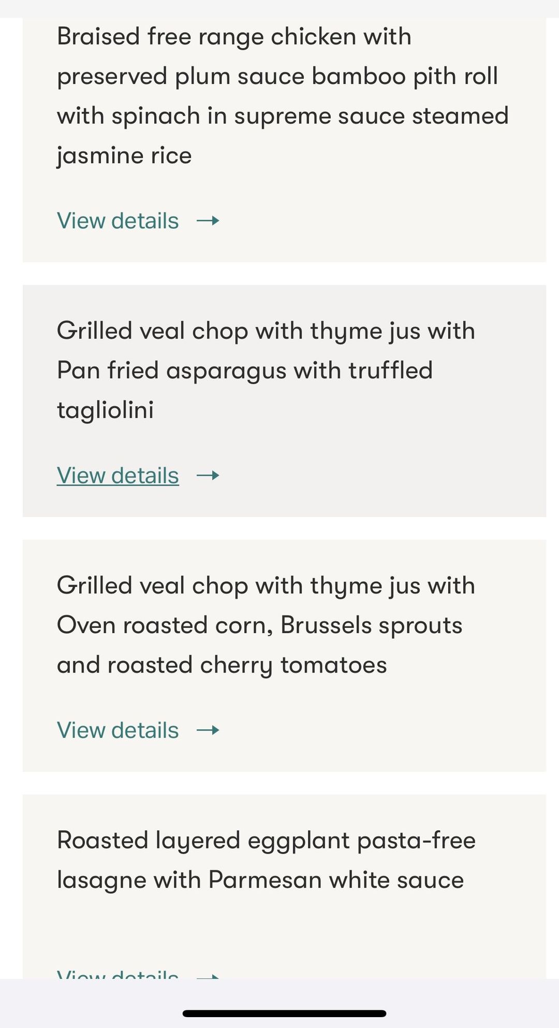Tap the home indicator bar at bottom
Screen dimensions: 559x1028
click(284, 1013)
